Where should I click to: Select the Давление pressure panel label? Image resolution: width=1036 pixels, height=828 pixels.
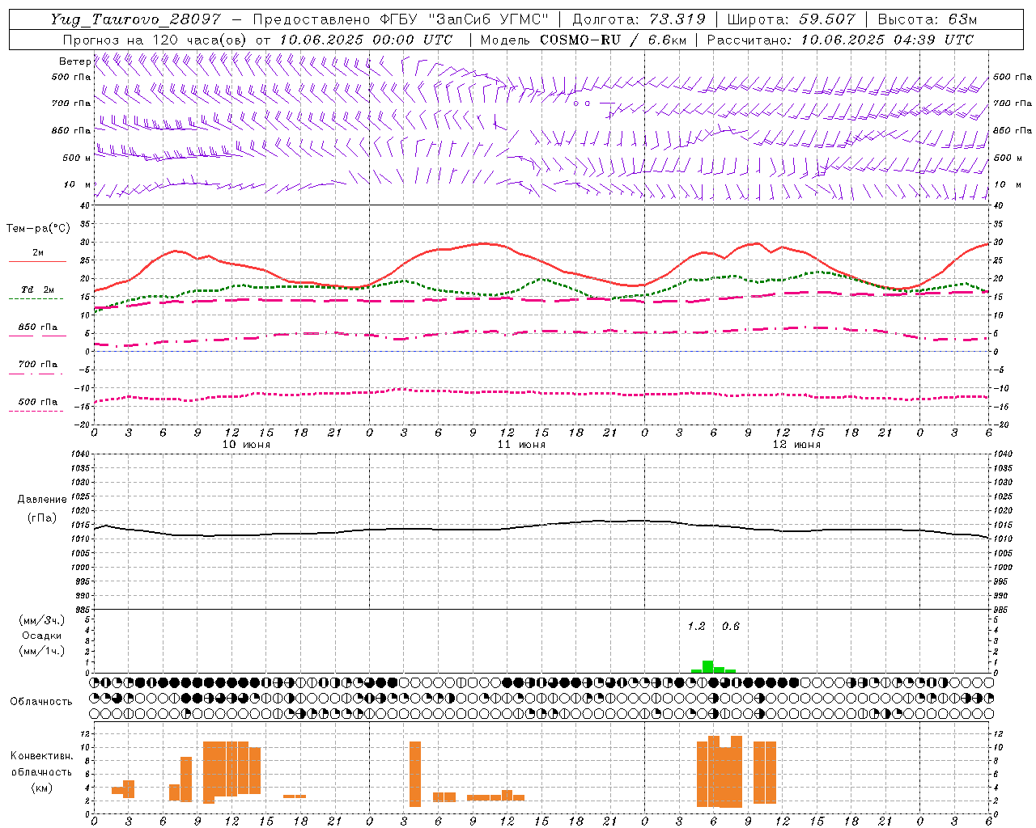click(x=42, y=500)
